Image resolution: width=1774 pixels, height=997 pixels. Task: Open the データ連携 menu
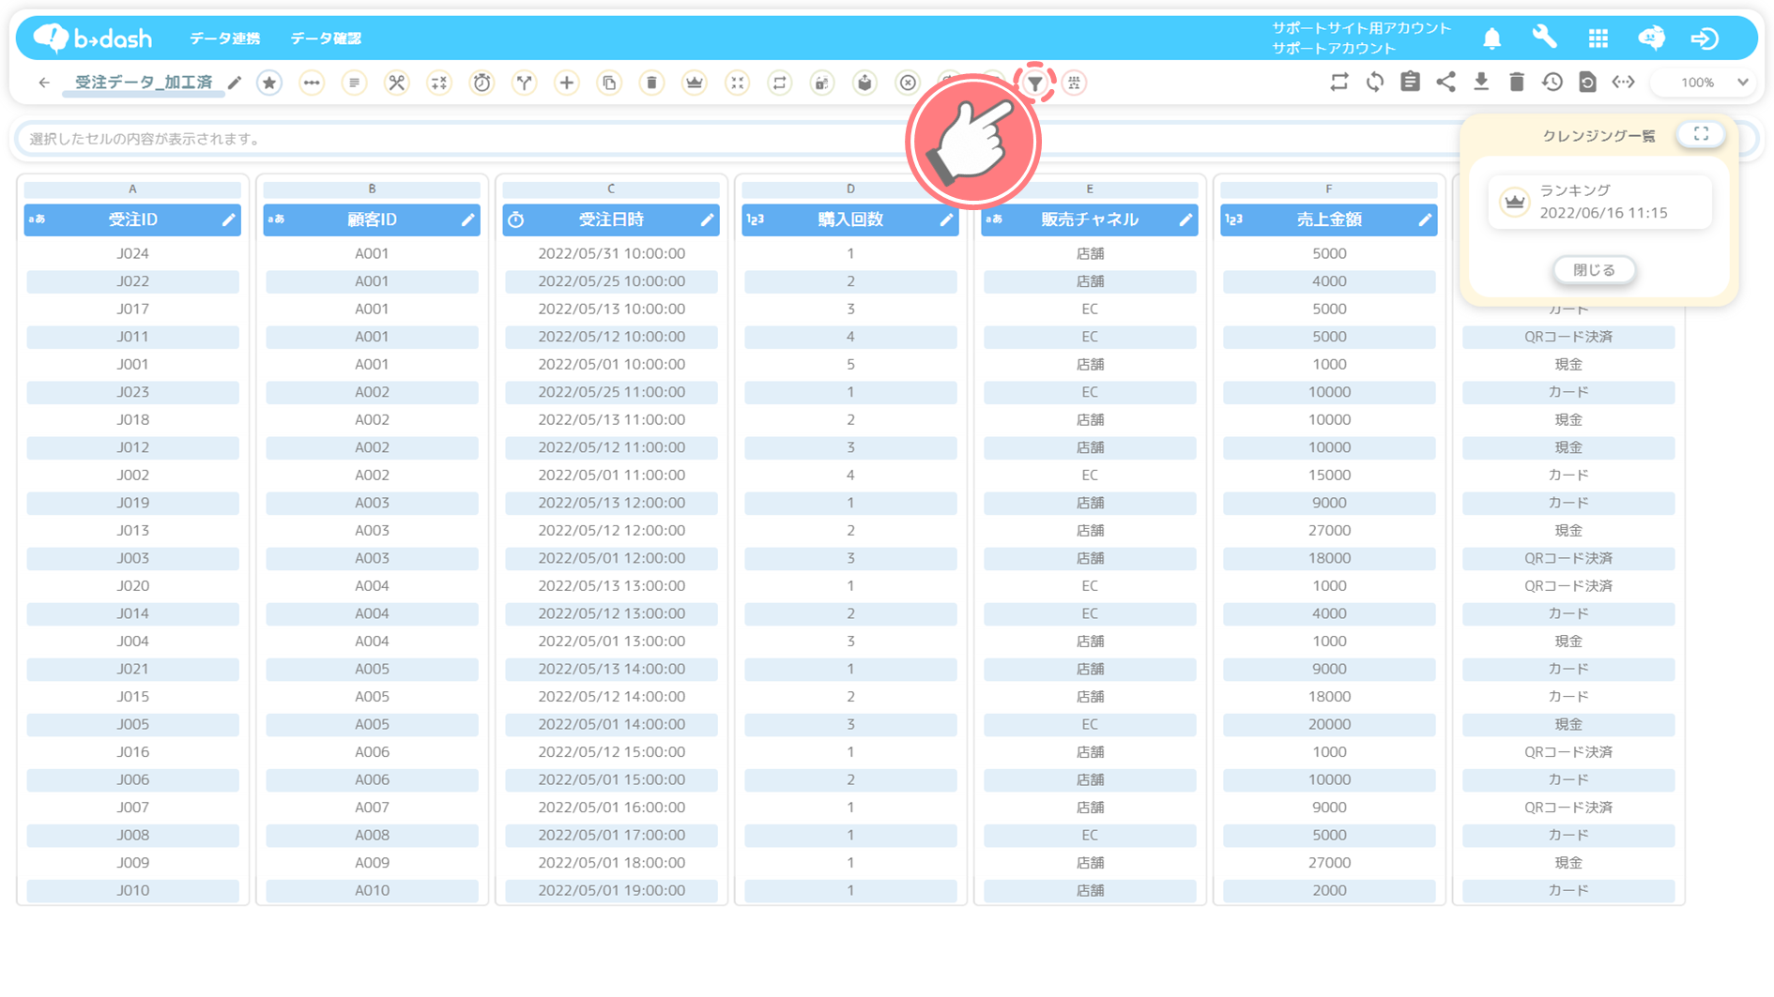225,38
